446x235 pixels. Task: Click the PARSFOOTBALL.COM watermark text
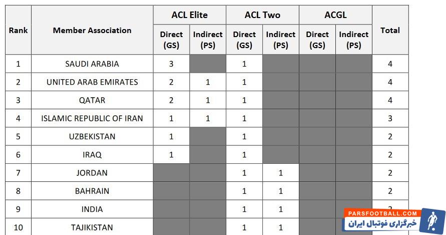coord(382,213)
